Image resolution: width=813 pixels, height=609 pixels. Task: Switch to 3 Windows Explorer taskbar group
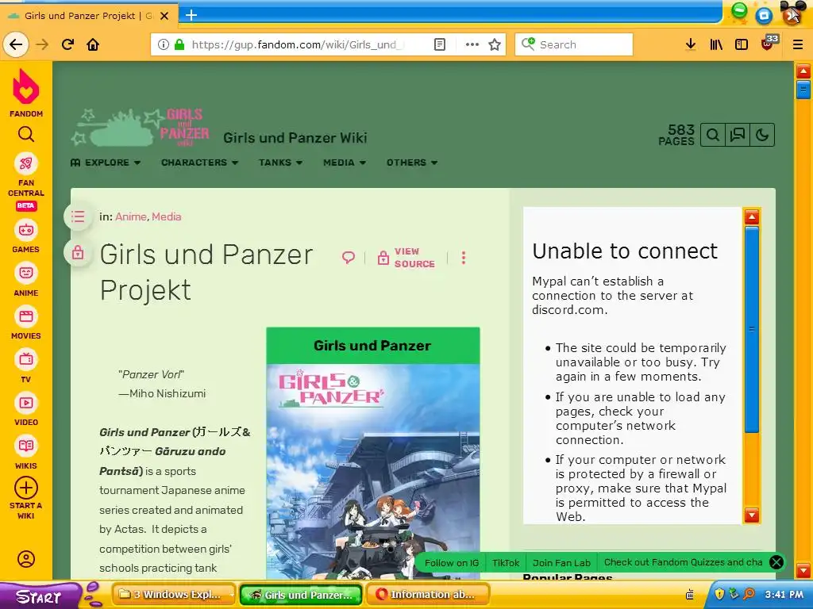[x=174, y=595]
